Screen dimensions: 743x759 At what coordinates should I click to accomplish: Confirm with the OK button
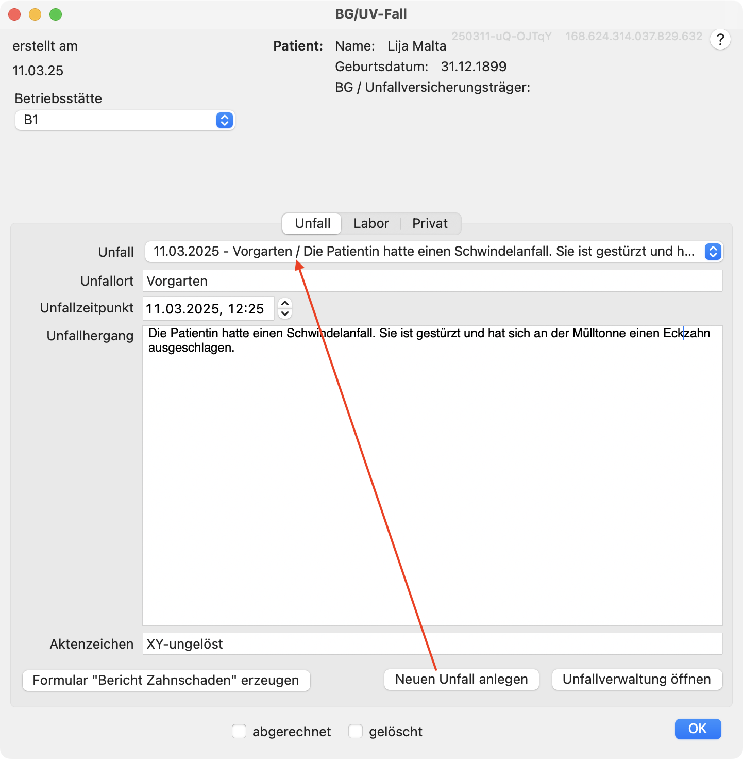pos(698,729)
